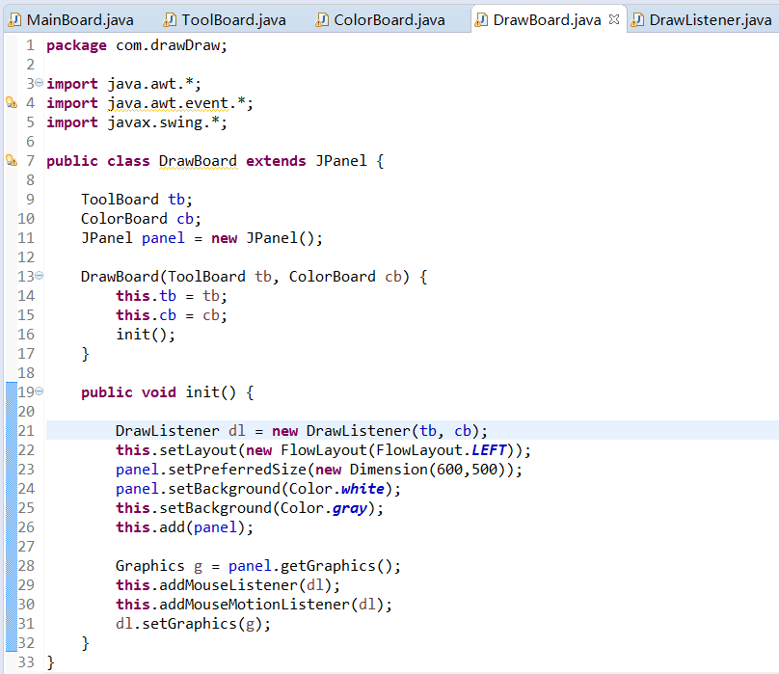The height and width of the screenshot is (674, 779).
Task: Click the panel variable on line 11
Action: click(x=163, y=238)
